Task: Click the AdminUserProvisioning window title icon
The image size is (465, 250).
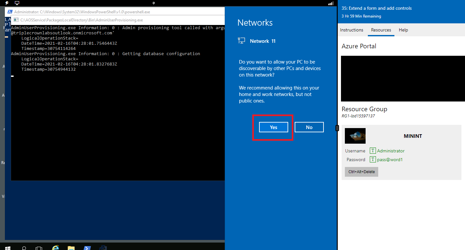Action: [x=16, y=20]
